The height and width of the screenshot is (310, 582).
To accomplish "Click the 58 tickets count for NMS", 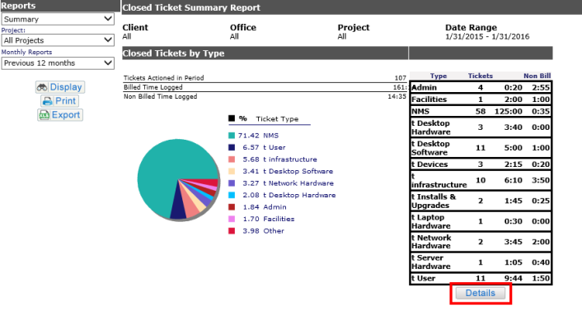I will tap(481, 111).
